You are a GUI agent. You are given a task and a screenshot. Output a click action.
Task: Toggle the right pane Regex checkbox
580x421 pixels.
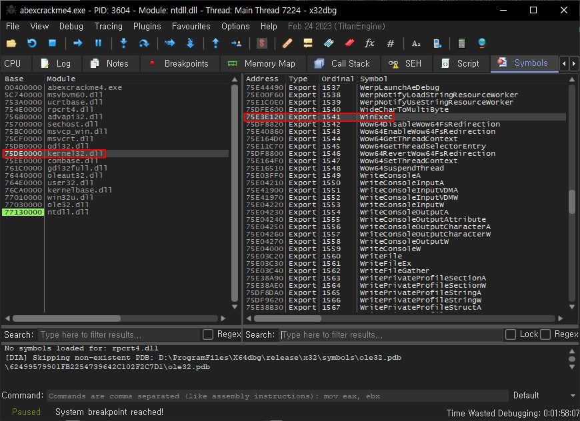(x=545, y=334)
